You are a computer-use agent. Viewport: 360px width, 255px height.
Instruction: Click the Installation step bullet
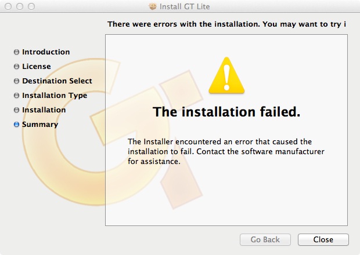16,110
